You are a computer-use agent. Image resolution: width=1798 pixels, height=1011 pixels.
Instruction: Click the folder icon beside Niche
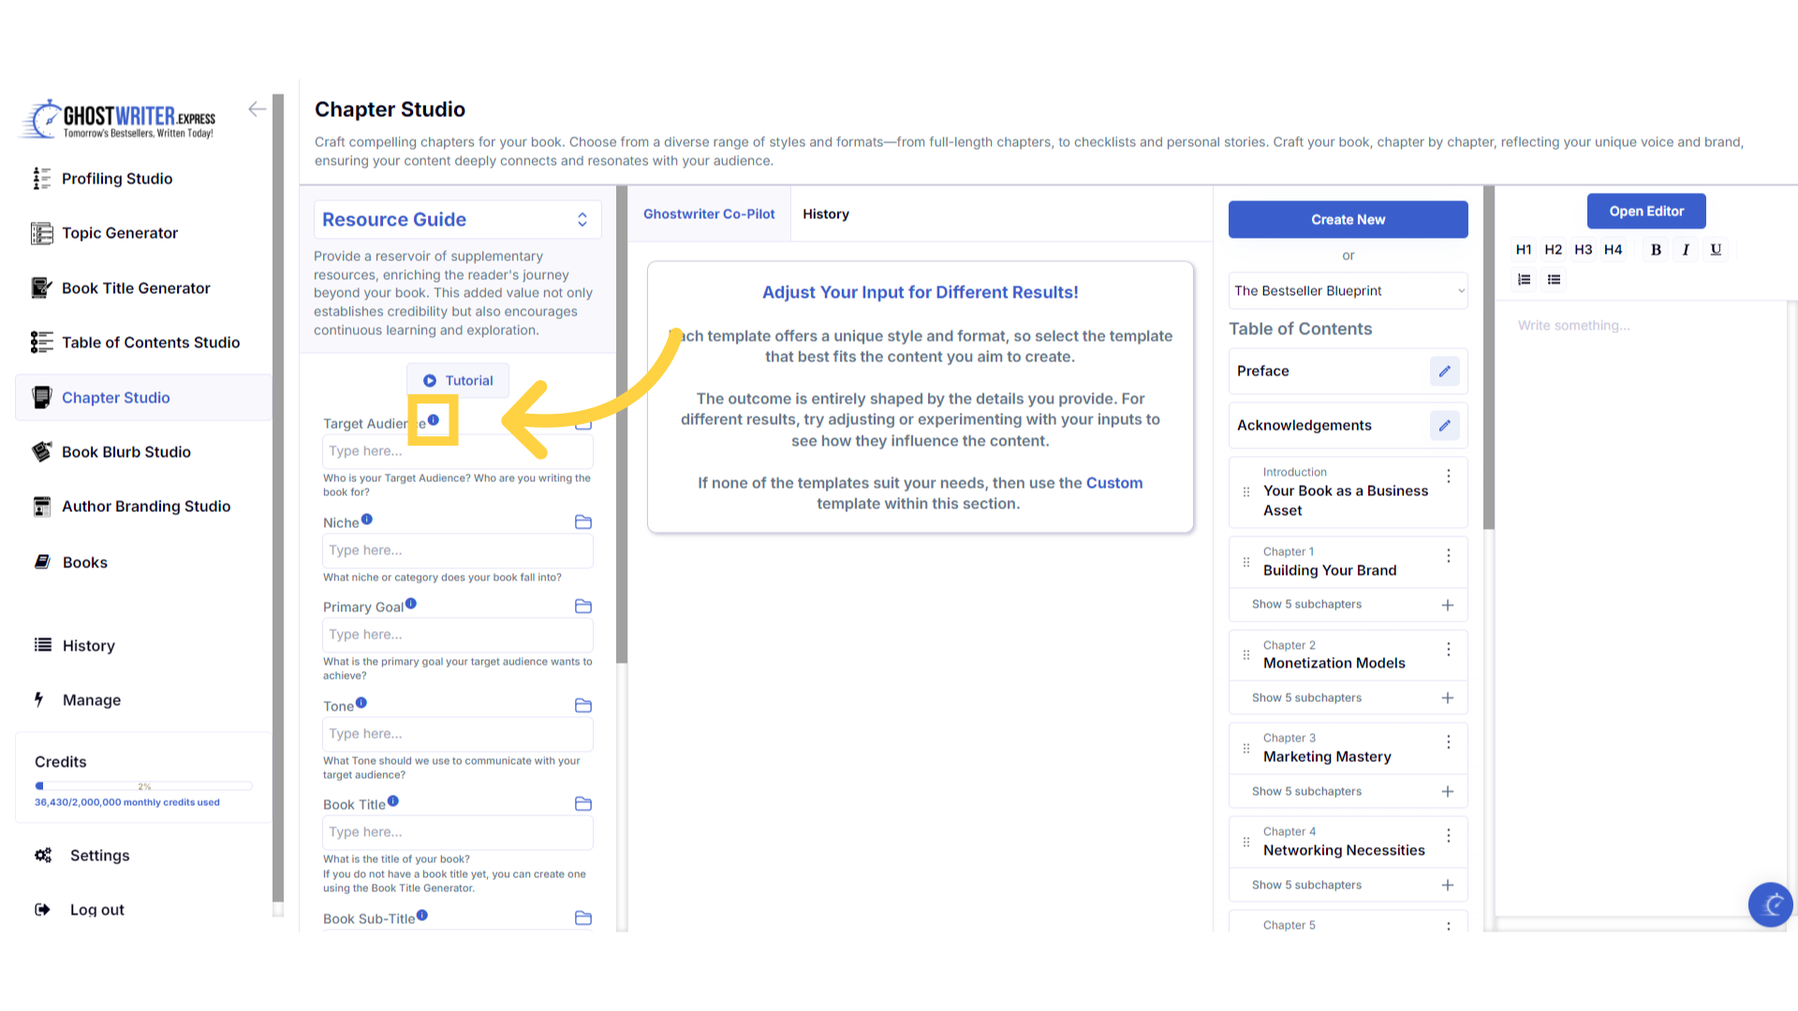click(582, 522)
